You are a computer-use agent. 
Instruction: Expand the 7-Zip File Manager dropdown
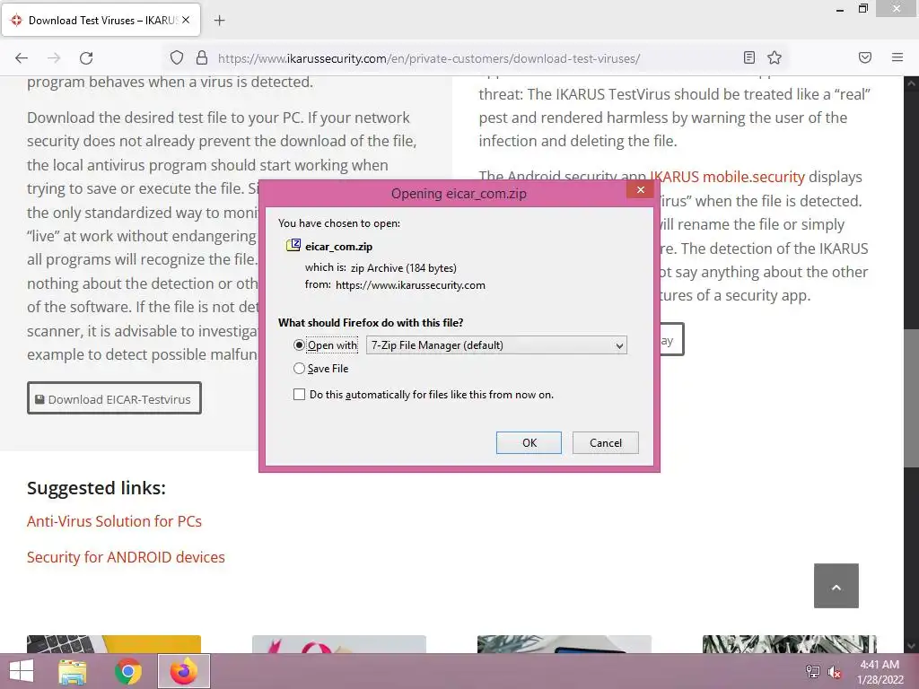496,345
